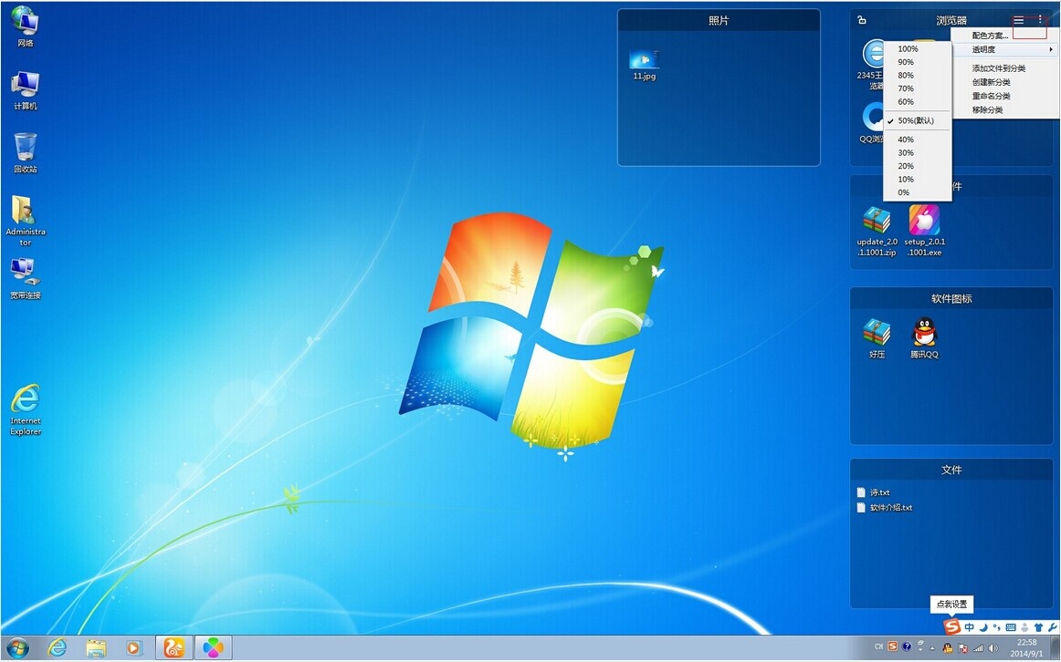This screenshot has height=662, width=1061.
Task: Choose 创建新分类 from the menu
Action: coord(1004,82)
